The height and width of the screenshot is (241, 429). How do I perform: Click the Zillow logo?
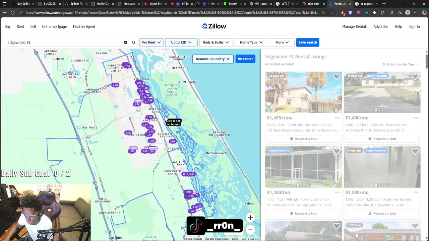[x=214, y=26]
